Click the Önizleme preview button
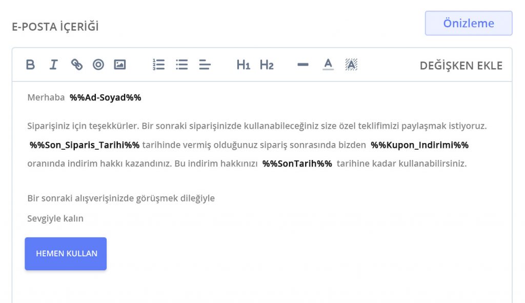Viewport: 525px width, 303px height. 468,24
